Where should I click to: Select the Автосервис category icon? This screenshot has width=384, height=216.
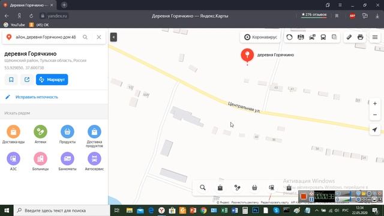coord(94,158)
